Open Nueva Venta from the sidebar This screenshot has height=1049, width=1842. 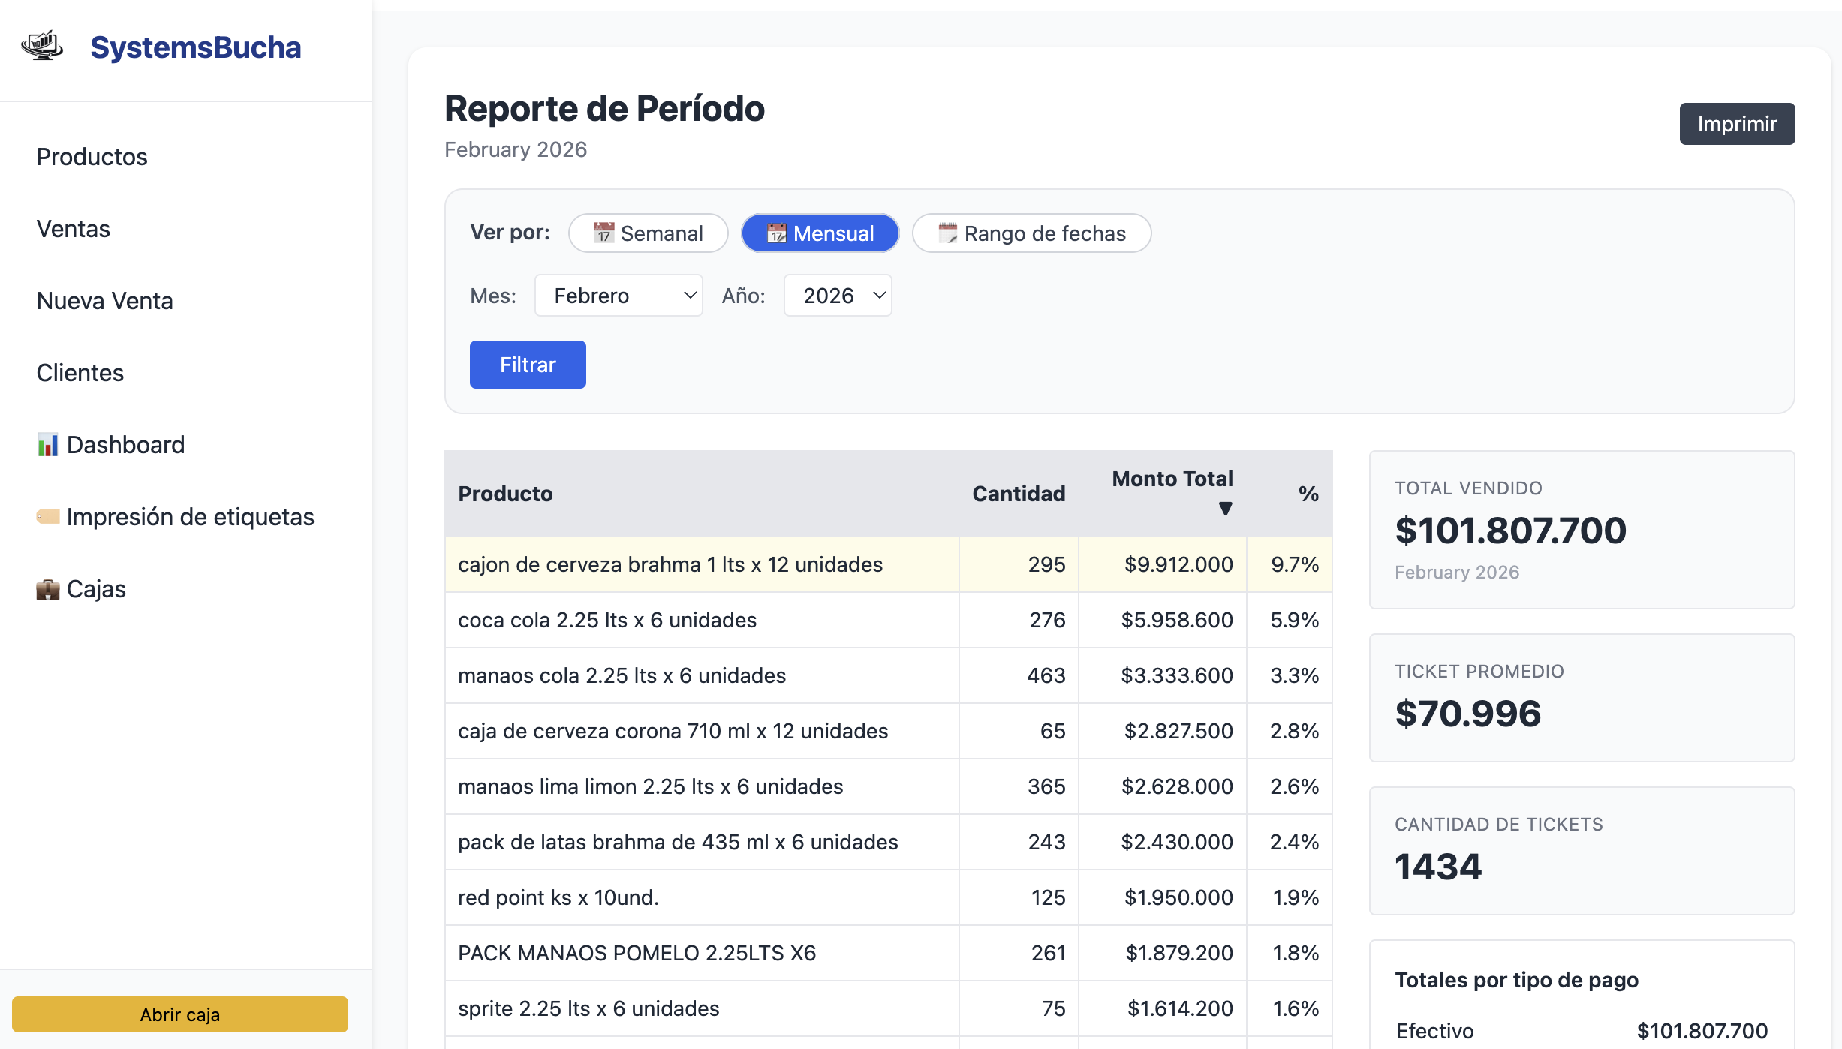click(x=105, y=301)
